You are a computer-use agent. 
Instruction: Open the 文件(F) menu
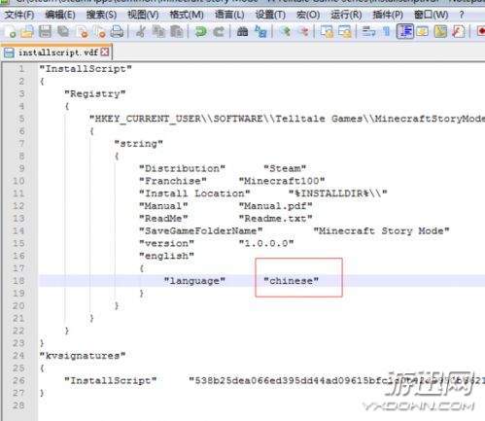(x=19, y=15)
